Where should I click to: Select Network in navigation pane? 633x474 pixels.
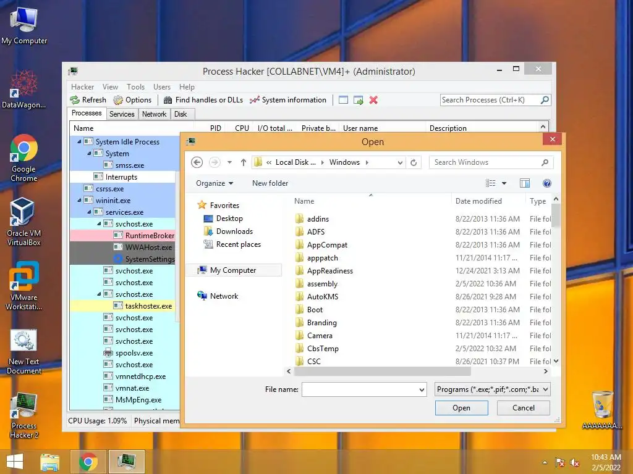224,296
